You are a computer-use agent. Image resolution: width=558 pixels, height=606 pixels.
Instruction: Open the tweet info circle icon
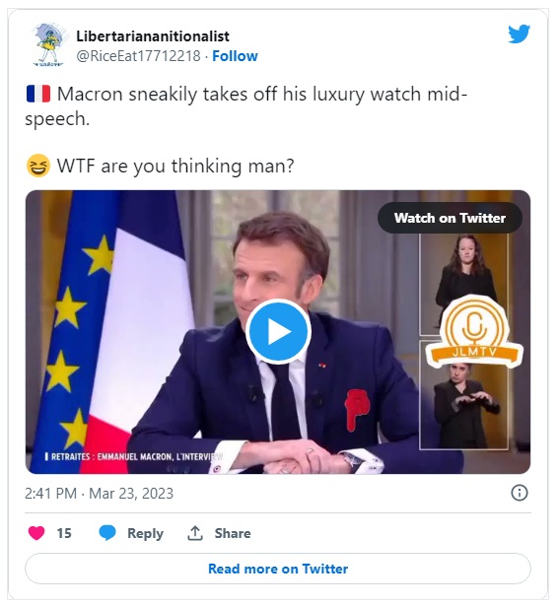(x=520, y=493)
